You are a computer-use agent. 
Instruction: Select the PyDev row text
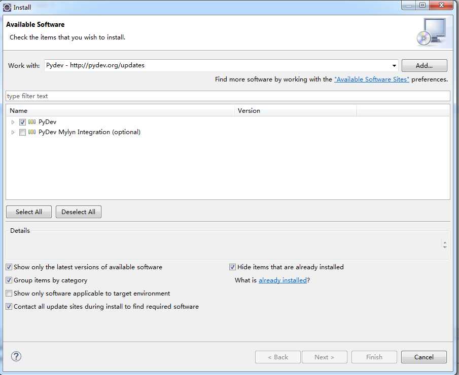tap(48, 122)
